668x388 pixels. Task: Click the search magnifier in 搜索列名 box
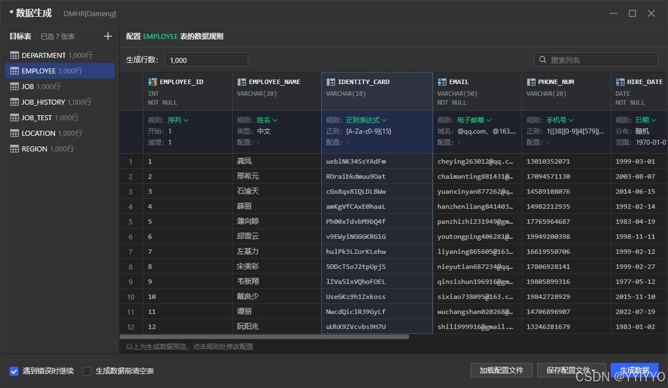point(542,60)
